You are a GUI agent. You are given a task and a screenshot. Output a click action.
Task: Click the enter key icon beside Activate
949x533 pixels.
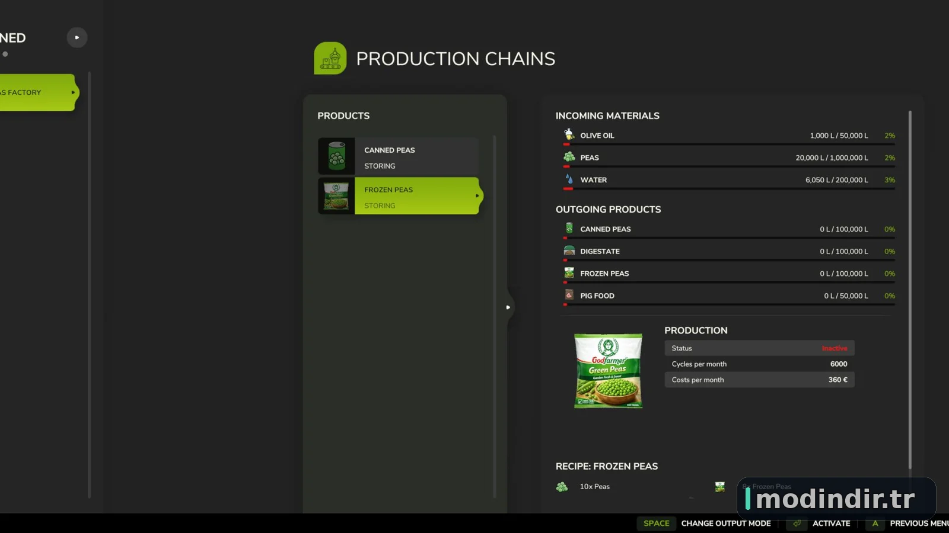797,524
